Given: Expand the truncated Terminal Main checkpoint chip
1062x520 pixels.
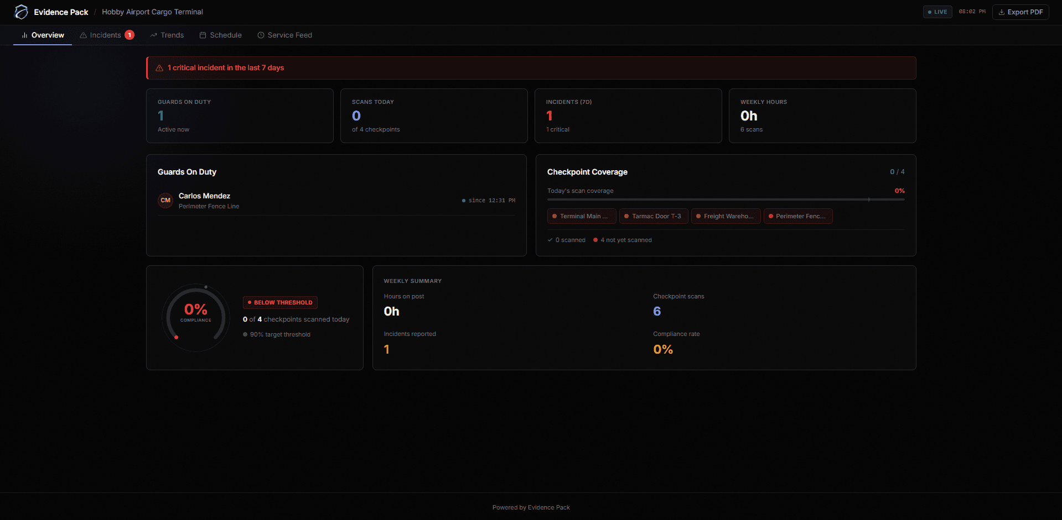Looking at the screenshot, I should pos(581,216).
